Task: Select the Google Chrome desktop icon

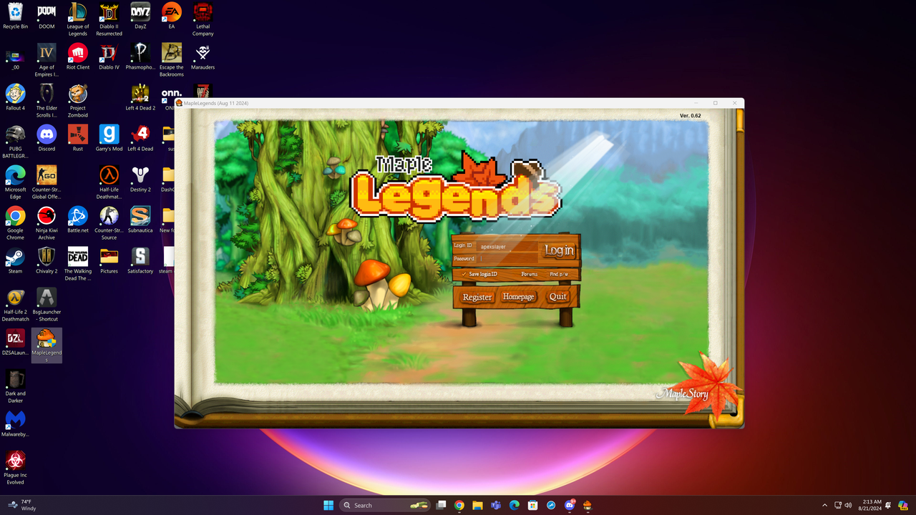Action: (x=15, y=223)
